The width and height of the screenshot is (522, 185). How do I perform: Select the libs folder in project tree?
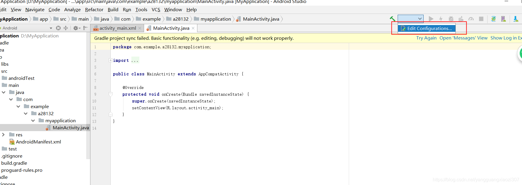(x=5, y=64)
